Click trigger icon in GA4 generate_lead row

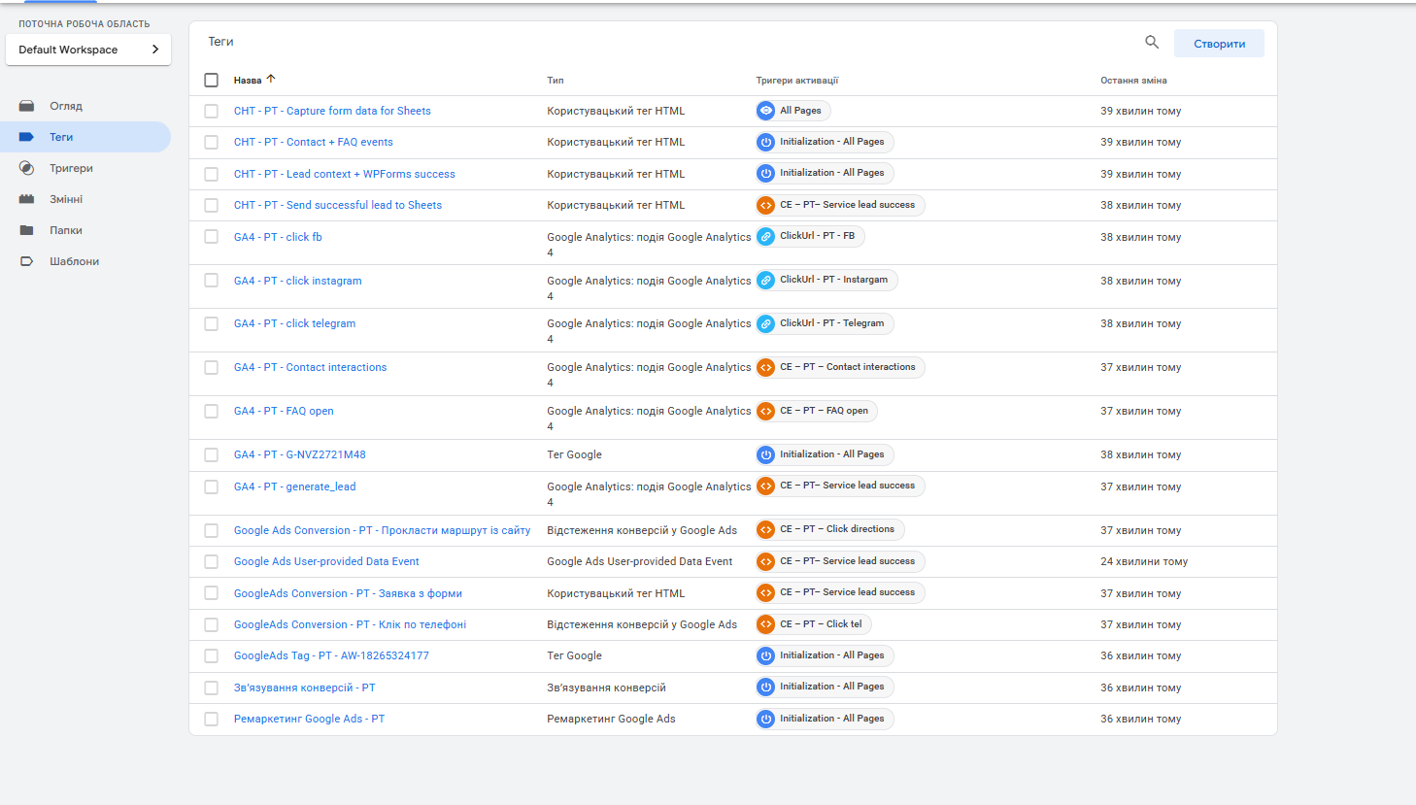point(766,486)
